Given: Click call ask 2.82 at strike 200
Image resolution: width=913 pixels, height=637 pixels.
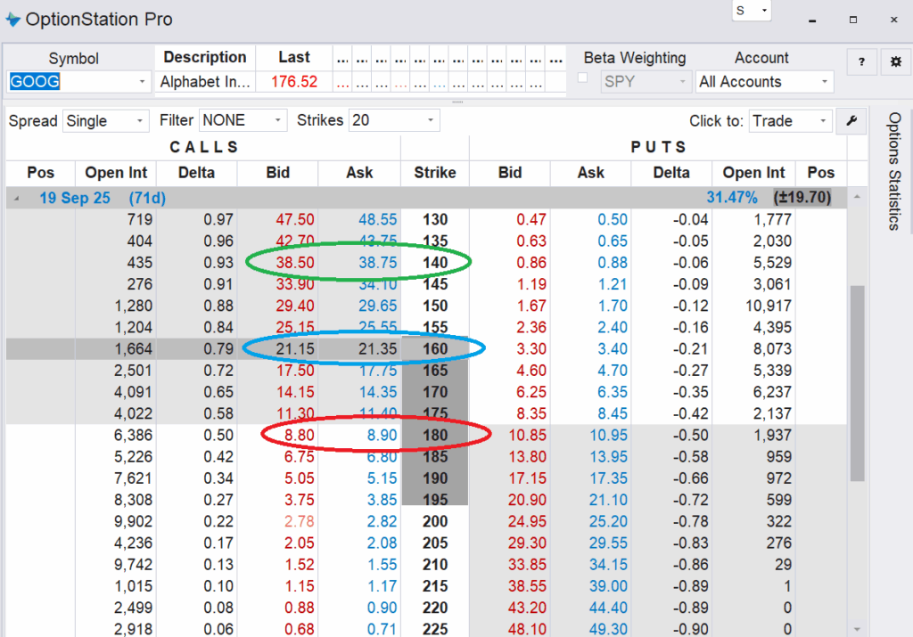Looking at the screenshot, I should pyautogui.click(x=382, y=521).
